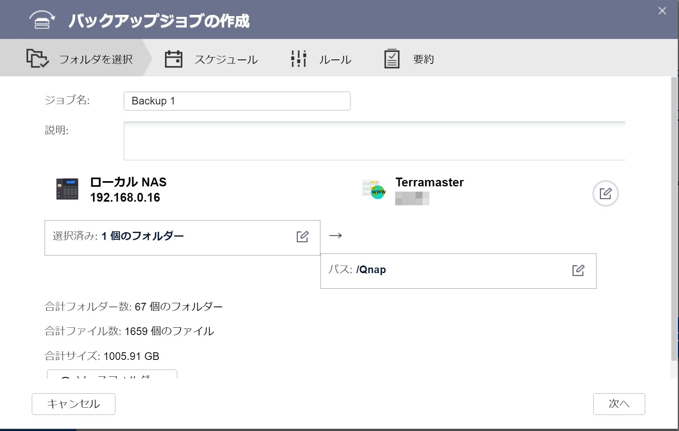Click the arrow between source and destination

coord(335,236)
